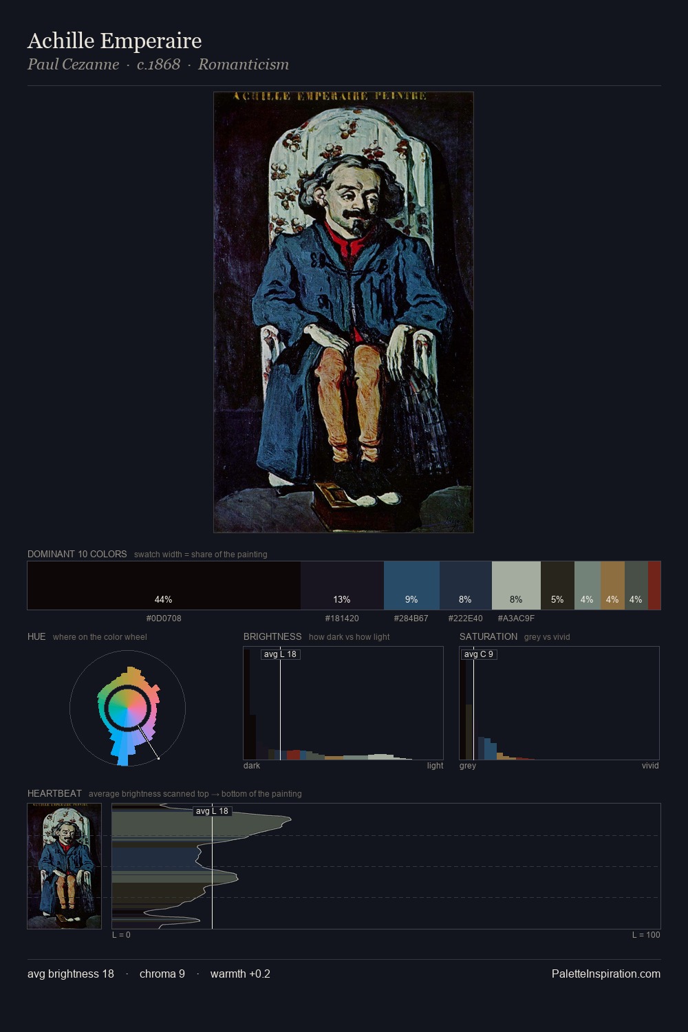This screenshot has height=1032, width=688.
Task: Click the 'HEARTBEAT' section heading
Action: coord(54,793)
